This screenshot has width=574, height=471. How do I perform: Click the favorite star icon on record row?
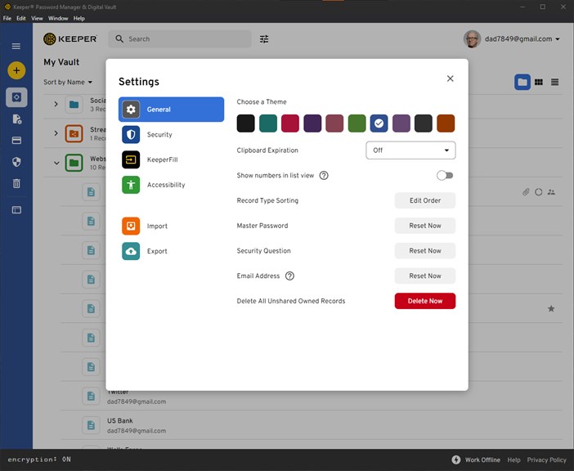tap(551, 309)
